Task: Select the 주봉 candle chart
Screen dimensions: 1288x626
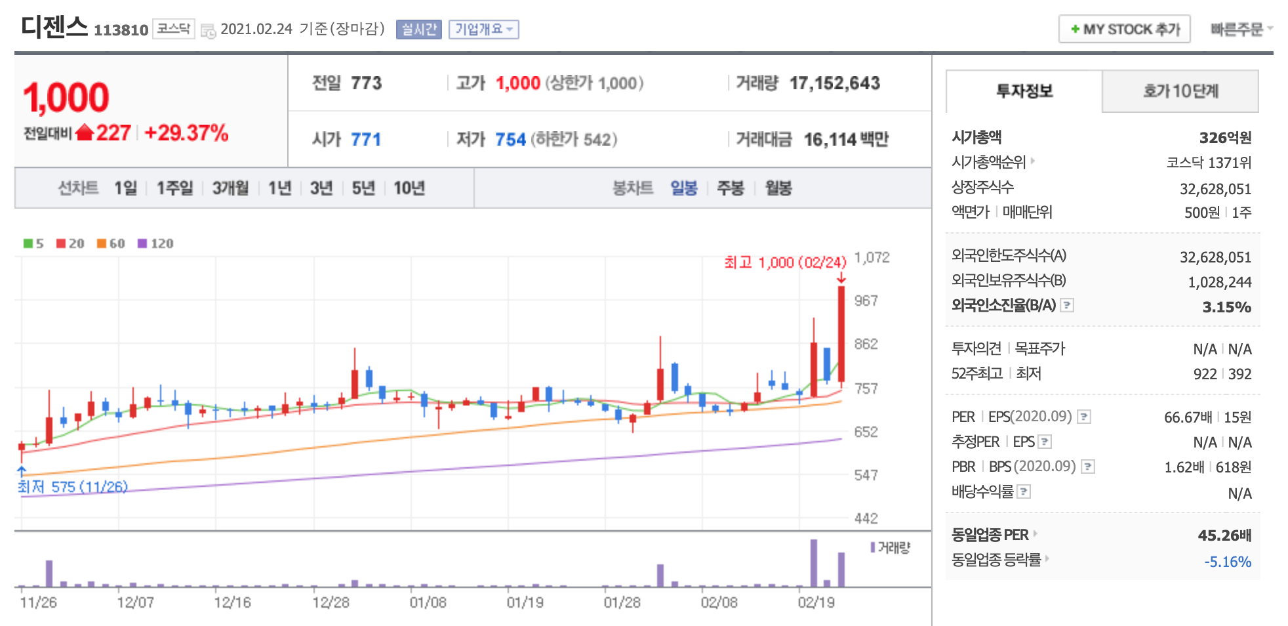Action: coord(731,188)
